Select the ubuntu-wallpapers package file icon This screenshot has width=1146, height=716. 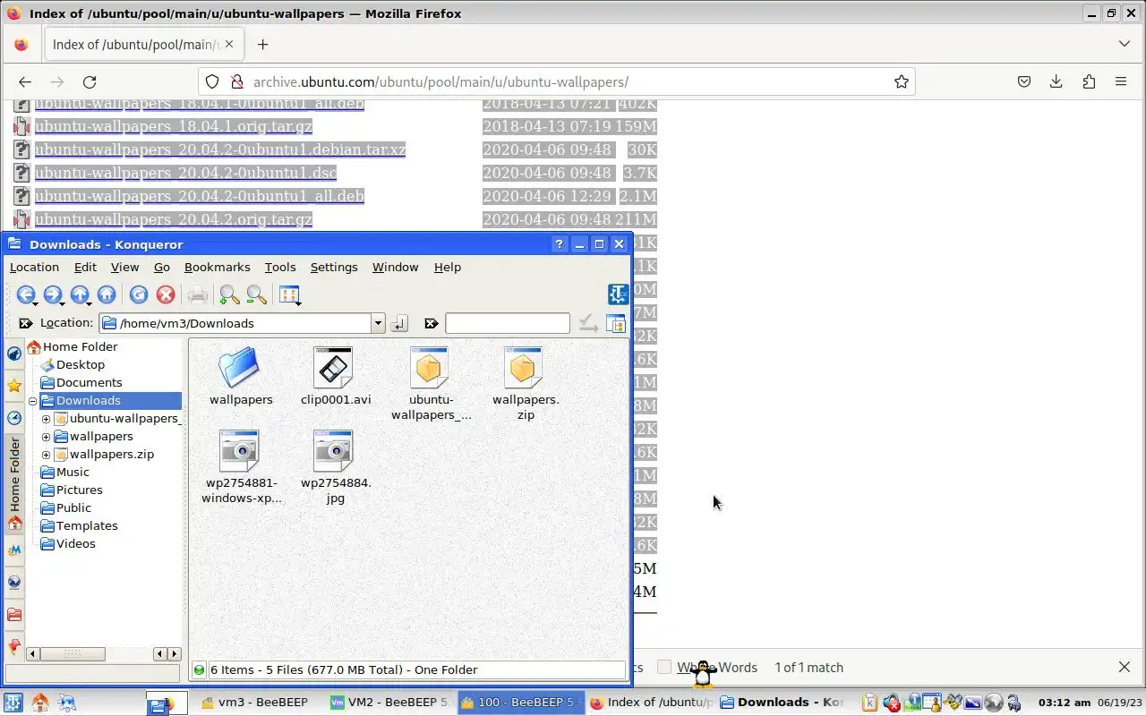(x=430, y=367)
